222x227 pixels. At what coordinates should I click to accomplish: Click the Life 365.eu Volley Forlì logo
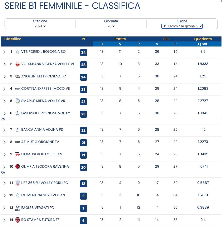click(18, 183)
